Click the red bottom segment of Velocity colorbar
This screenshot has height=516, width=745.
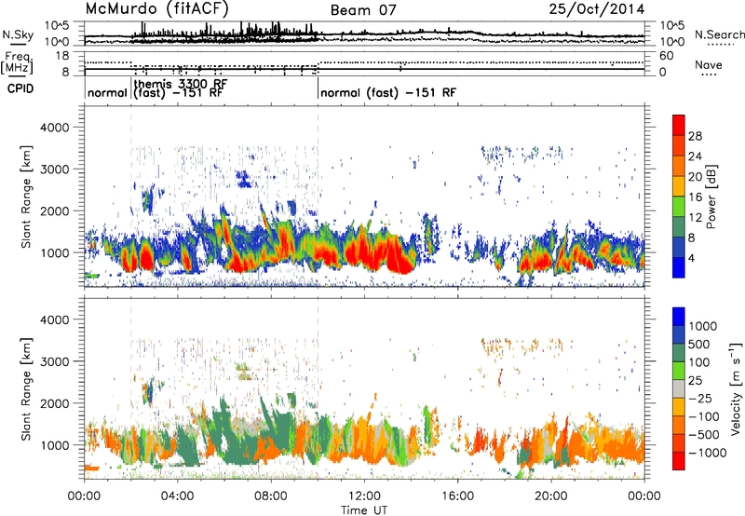tap(679, 461)
